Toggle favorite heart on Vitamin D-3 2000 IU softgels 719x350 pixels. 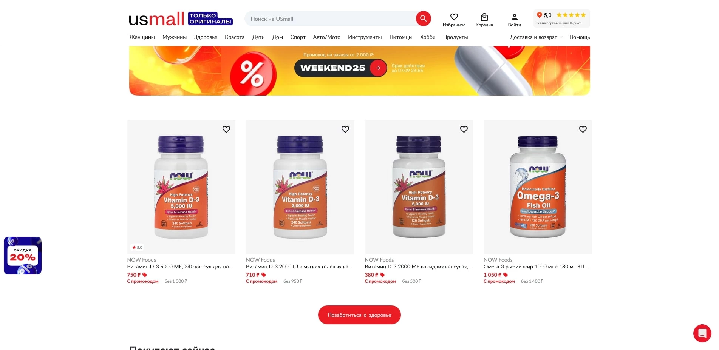[x=345, y=129]
